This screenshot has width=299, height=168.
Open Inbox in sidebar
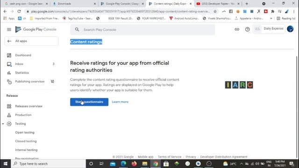click(x=19, y=64)
